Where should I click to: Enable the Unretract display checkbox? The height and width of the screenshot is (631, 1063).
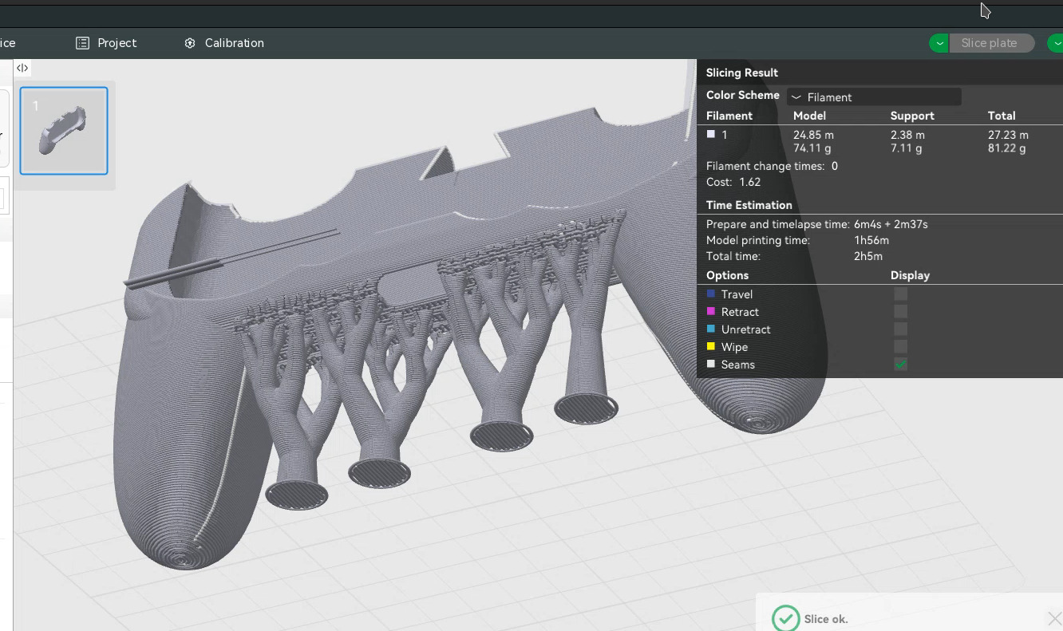900,329
